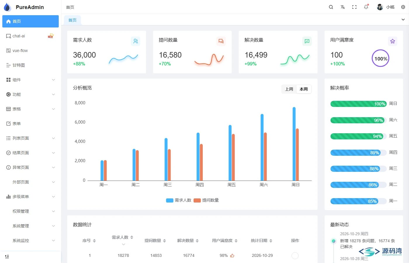Toggle fullscreen mode icon
The image size is (409, 263).
click(354, 7)
